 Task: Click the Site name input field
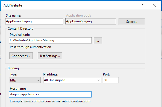pos(34,21)
